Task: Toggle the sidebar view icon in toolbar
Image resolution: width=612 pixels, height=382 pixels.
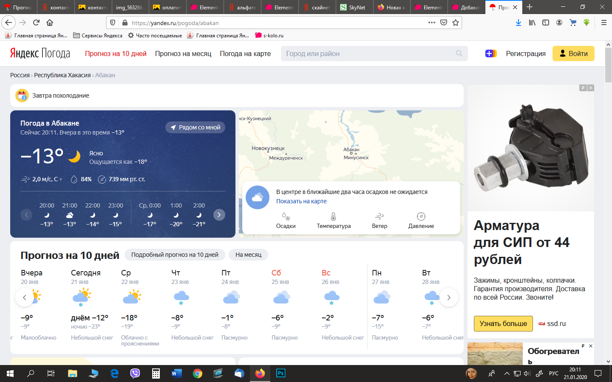Action: coord(546,22)
